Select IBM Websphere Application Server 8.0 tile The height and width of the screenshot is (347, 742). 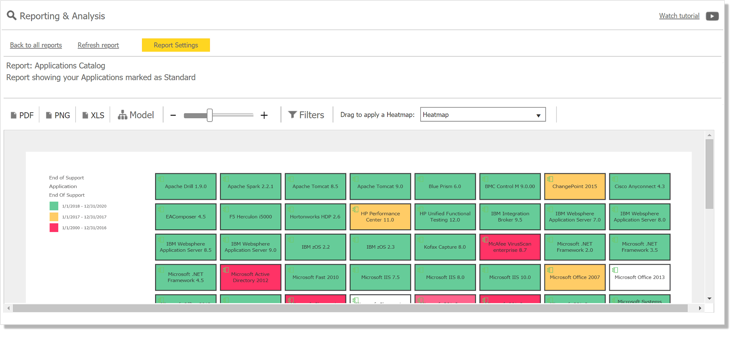639,217
